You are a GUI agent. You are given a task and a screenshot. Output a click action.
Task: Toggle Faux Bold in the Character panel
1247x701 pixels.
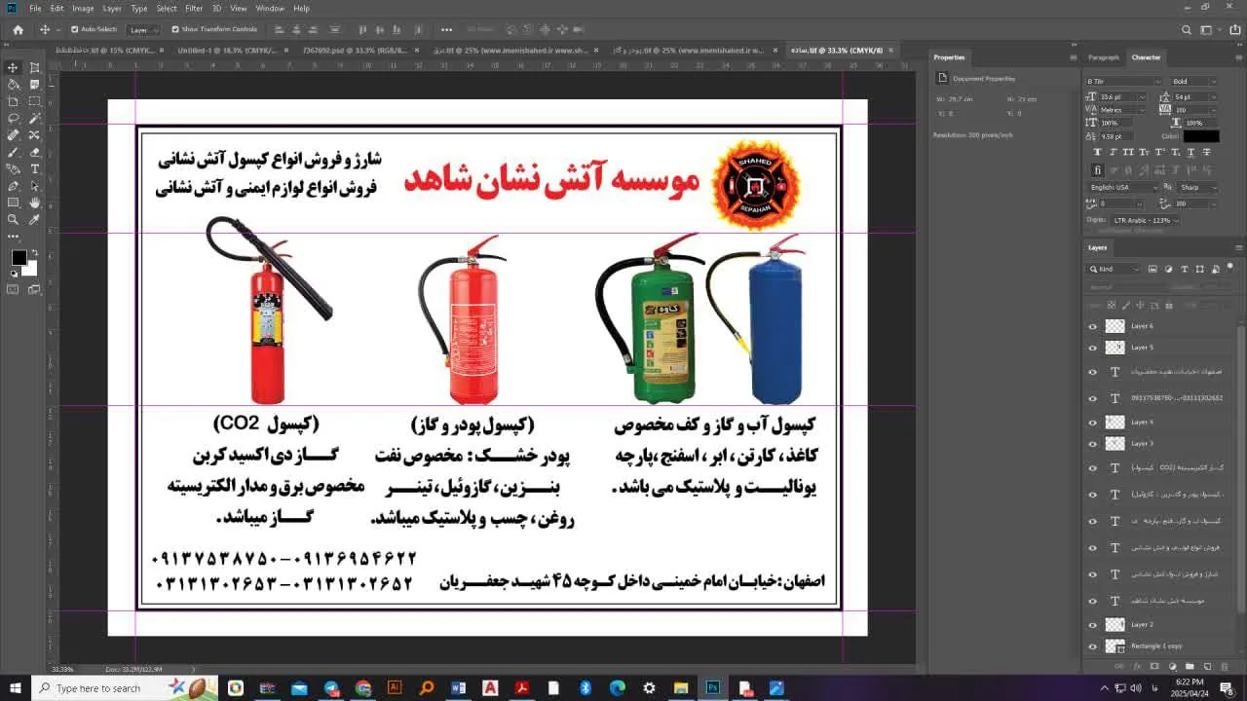1100,152
